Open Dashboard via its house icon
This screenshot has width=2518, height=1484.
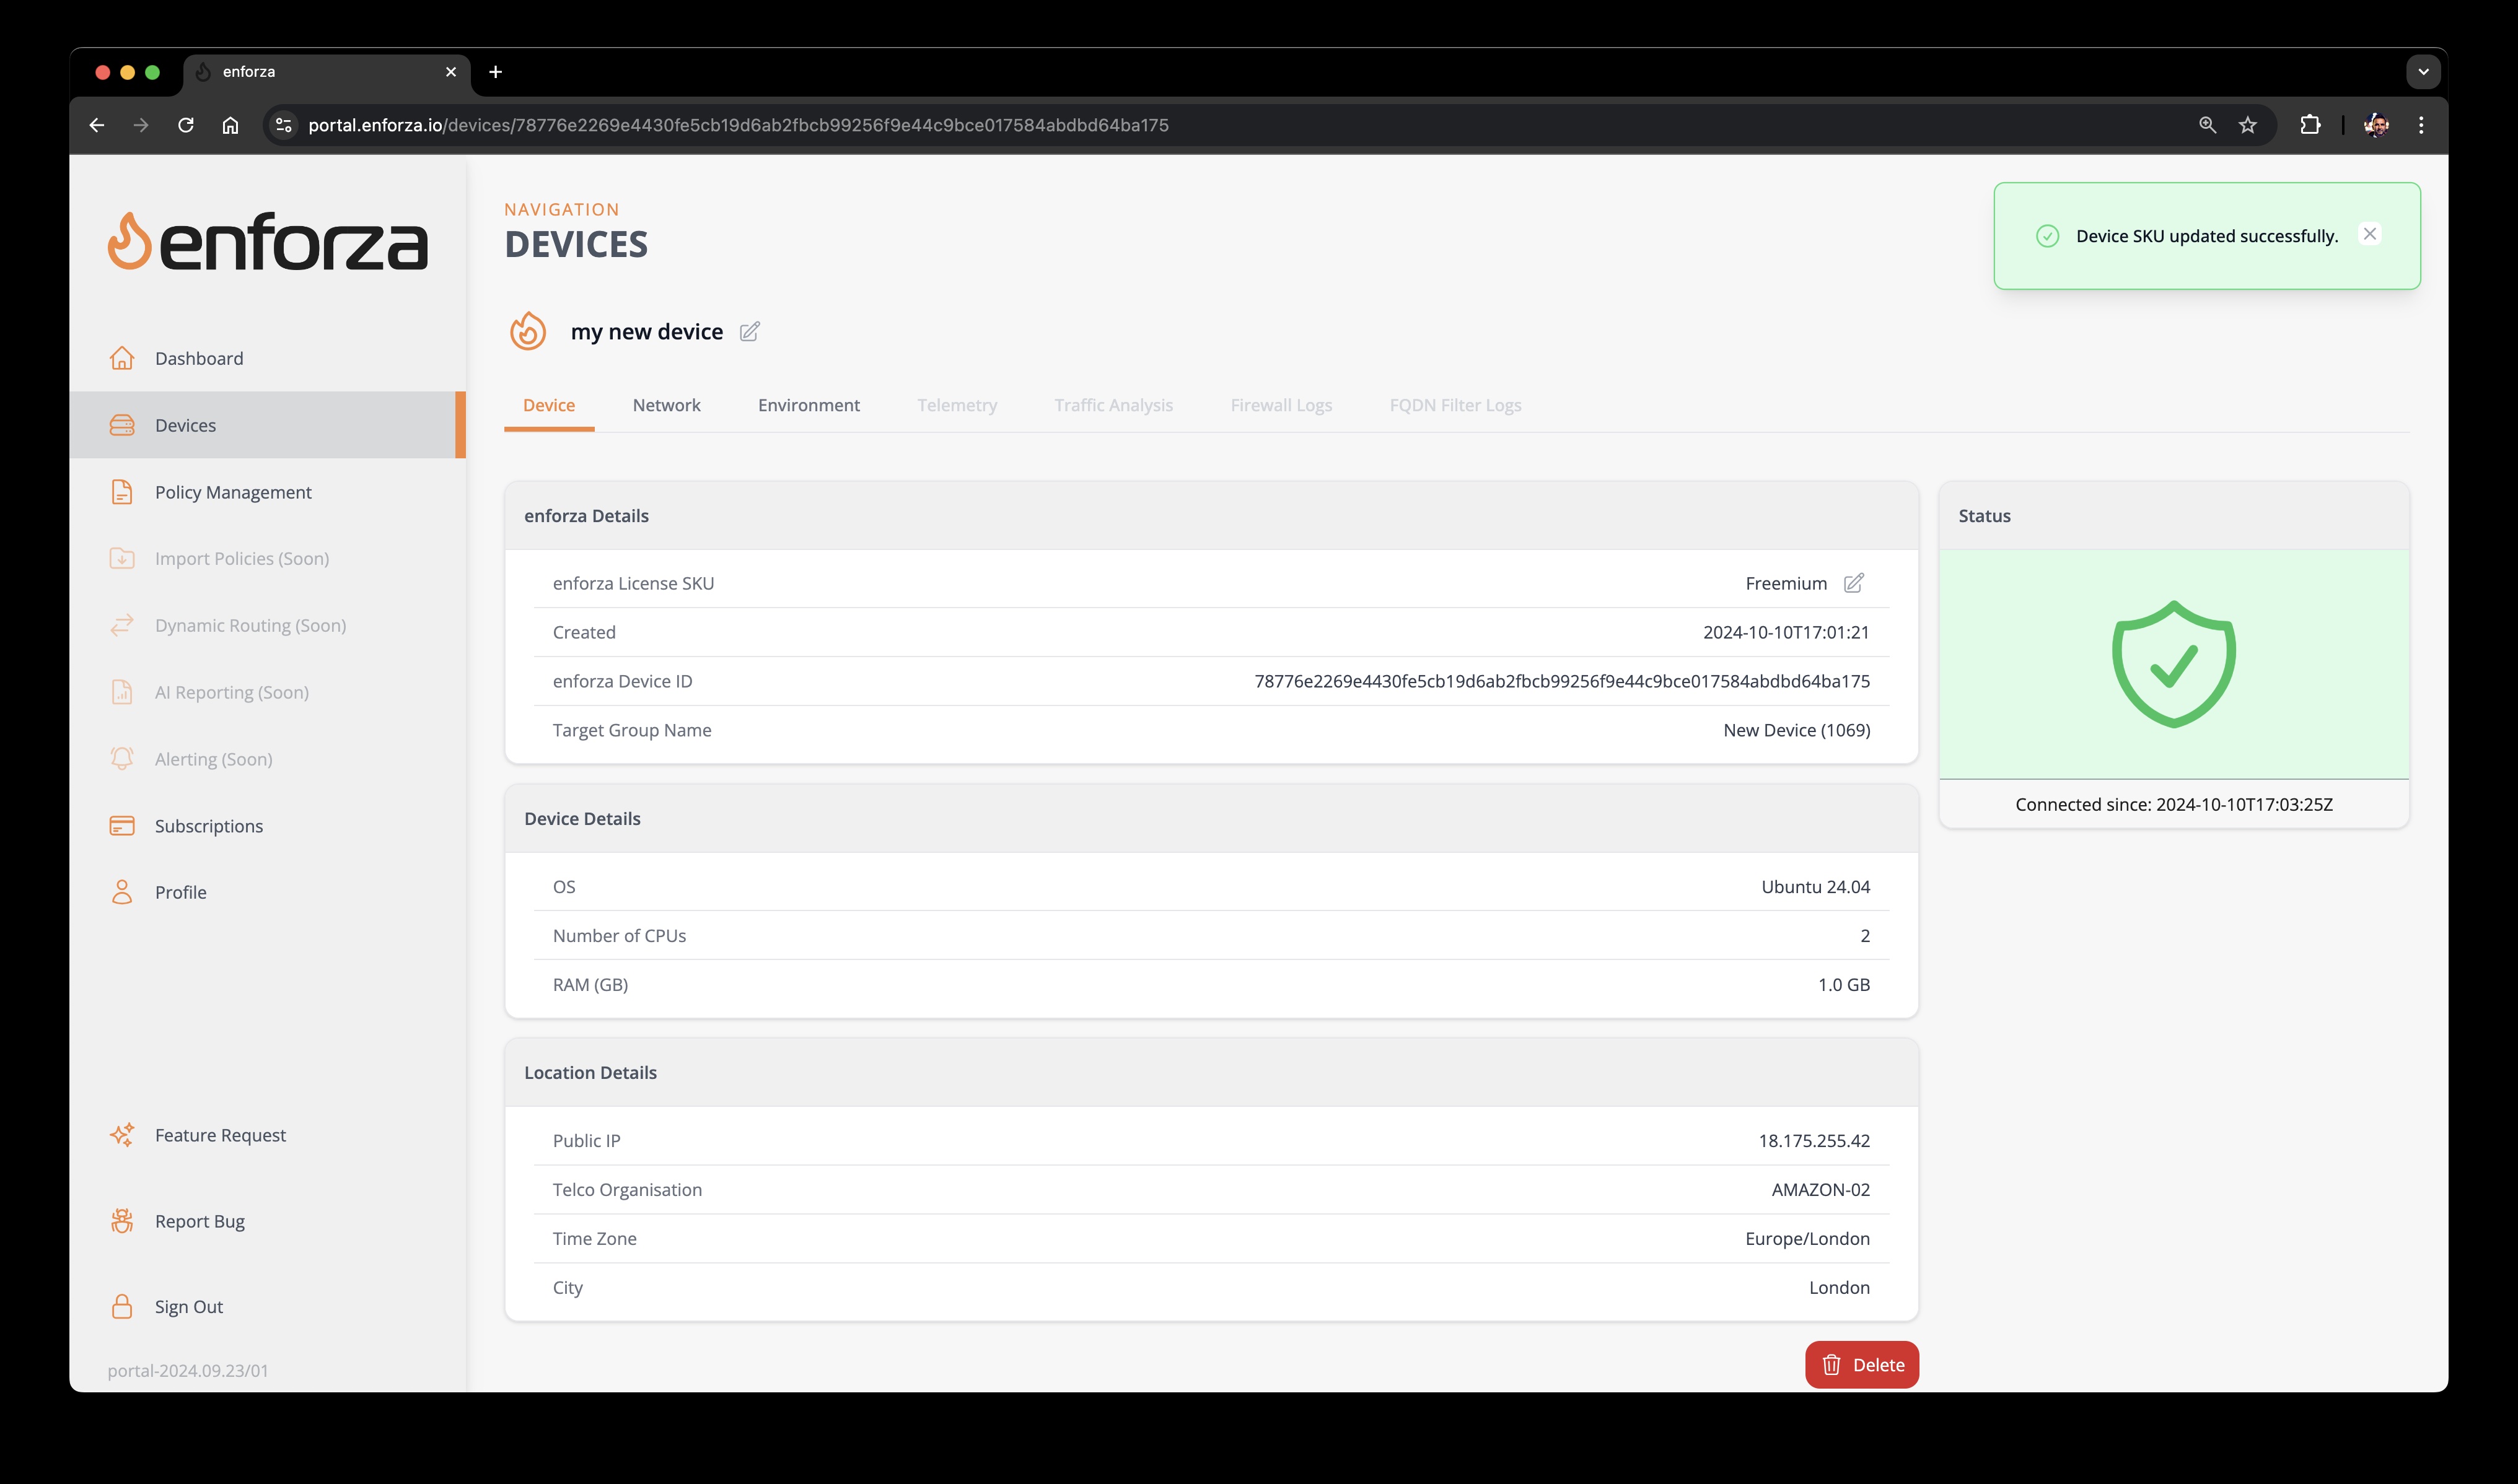122,358
